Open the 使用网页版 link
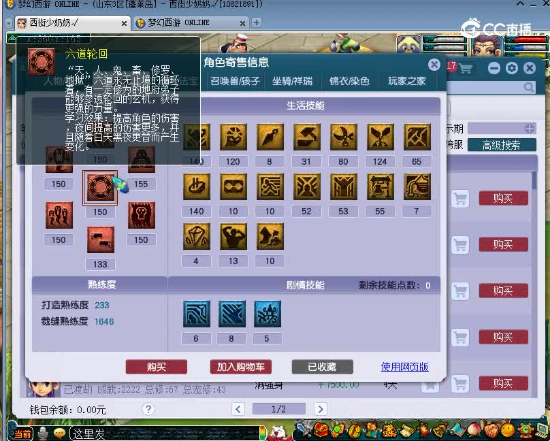 click(405, 367)
